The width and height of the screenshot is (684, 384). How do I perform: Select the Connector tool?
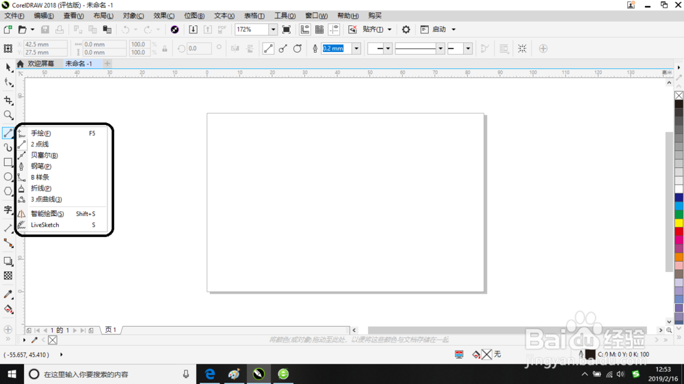pyautogui.click(x=8, y=243)
